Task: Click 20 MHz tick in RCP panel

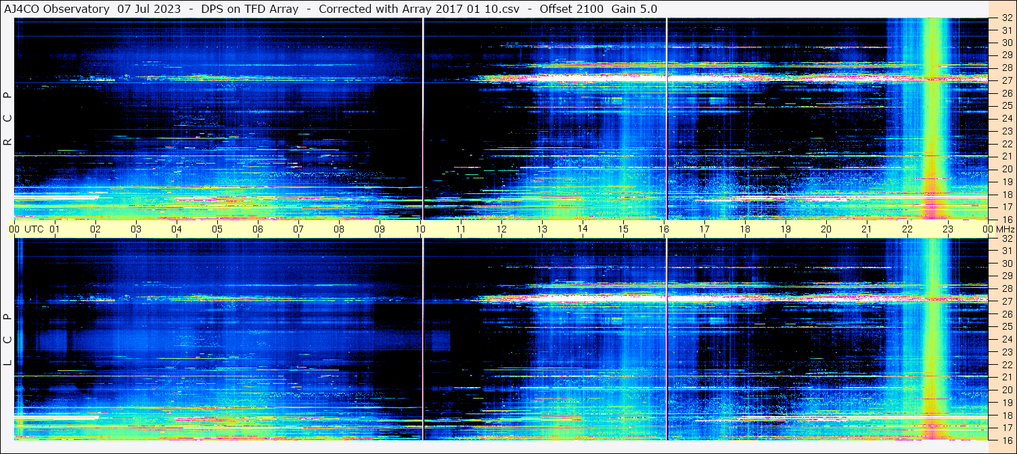Action: coord(1007,169)
